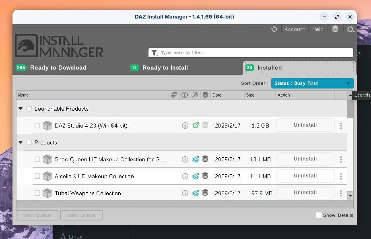371x239 pixels.
Task: Uninstall Tubal Weapons Collection
Action: click(x=305, y=193)
